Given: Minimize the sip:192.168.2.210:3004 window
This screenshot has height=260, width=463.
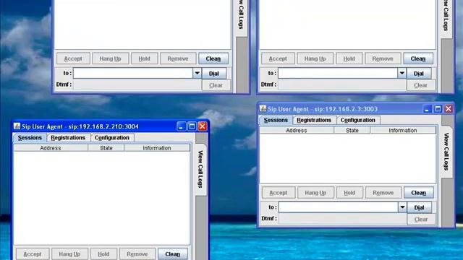Looking at the screenshot, I should point(181,126).
